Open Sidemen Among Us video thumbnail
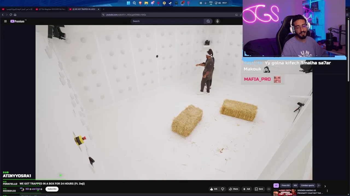 click(x=284, y=192)
